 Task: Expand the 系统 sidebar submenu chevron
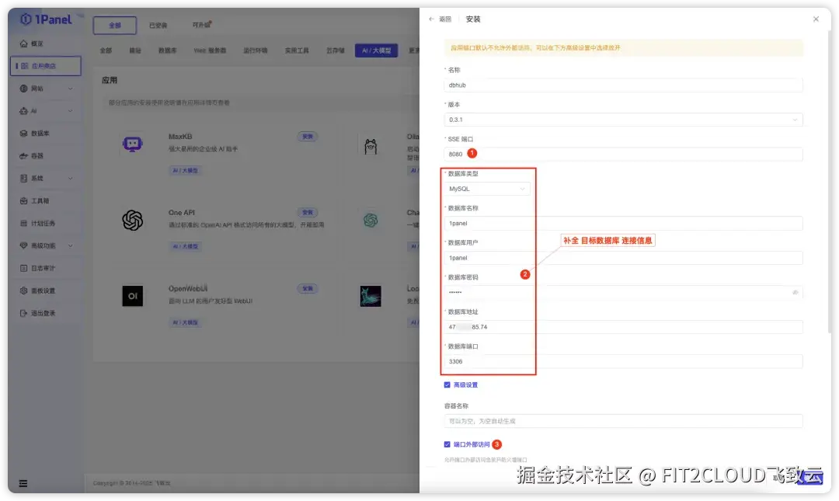70,178
